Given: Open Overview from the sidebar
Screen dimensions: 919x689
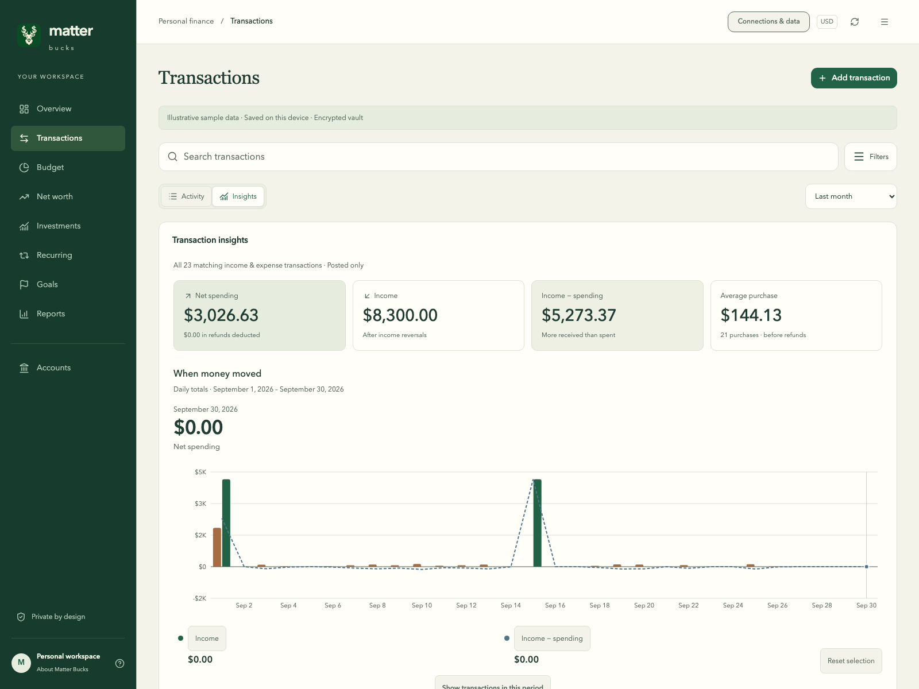Looking at the screenshot, I should [68, 109].
